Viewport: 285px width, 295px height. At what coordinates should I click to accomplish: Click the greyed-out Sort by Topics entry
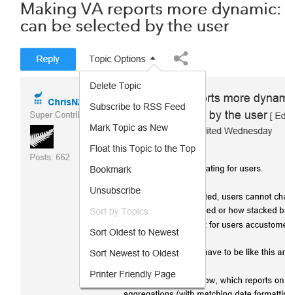119,211
